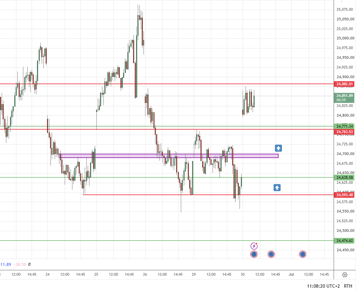Click the 24,474.62 green price label
Image resolution: width=356 pixels, height=292 pixels.
(x=344, y=241)
